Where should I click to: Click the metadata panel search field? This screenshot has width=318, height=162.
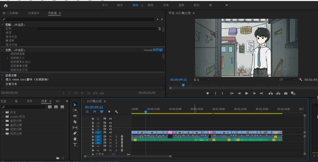pyautogui.click(x=78, y=19)
